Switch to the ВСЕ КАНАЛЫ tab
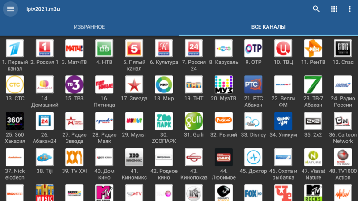 click(268, 27)
